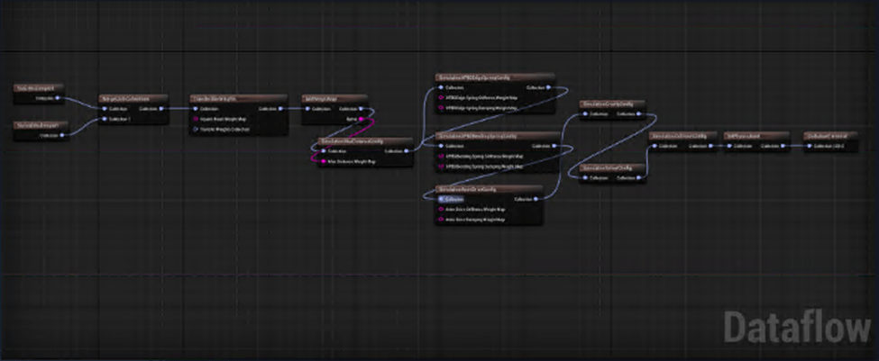879x361 pixels.
Task: Select the SimulationXPBDEdgeSpringConfig node header
Action: 495,77
